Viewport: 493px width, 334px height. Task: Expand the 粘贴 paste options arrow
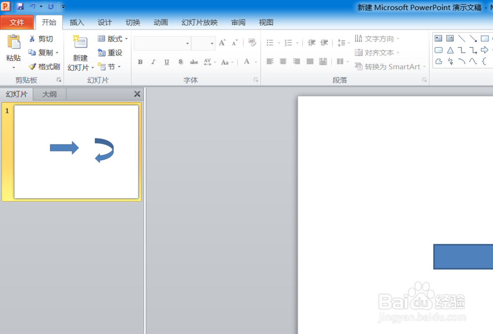point(13,67)
